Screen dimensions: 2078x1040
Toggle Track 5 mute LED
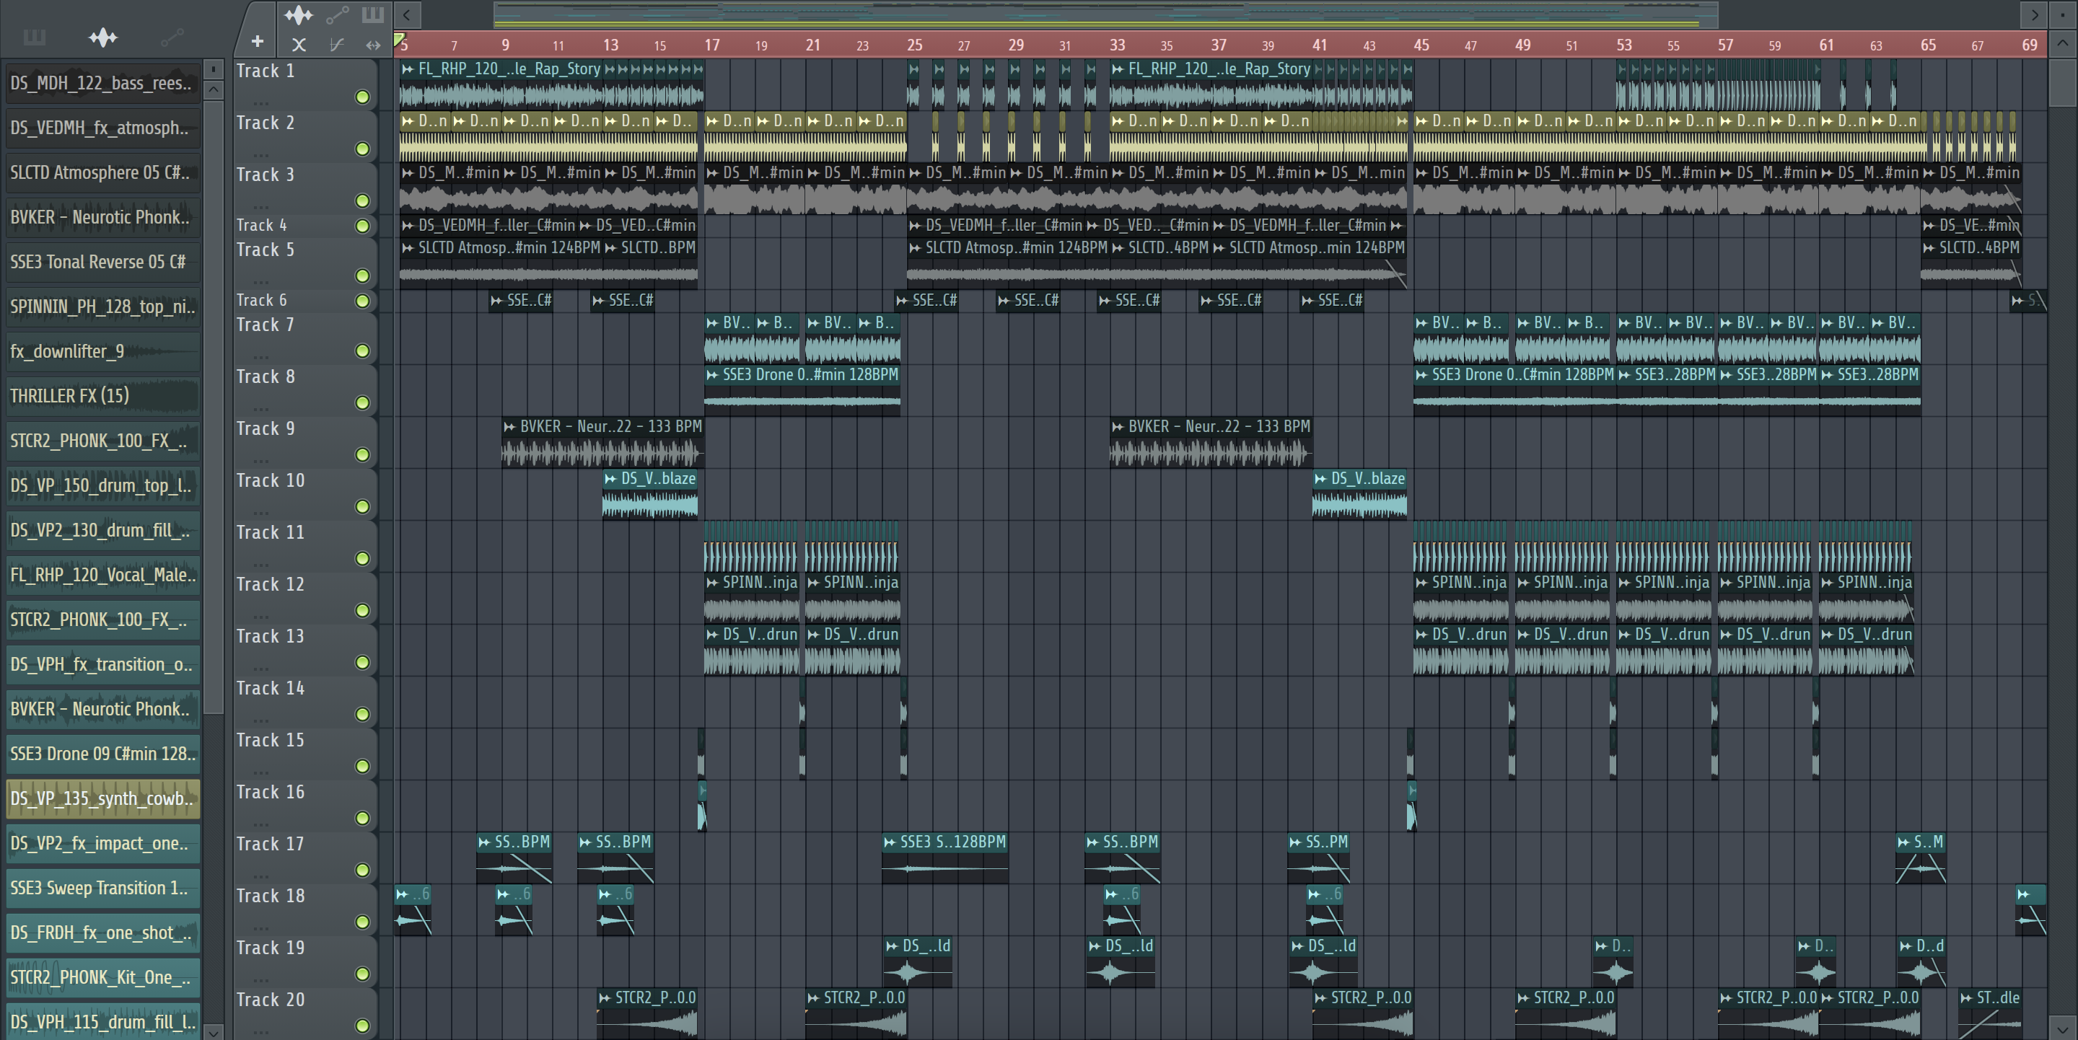click(362, 276)
